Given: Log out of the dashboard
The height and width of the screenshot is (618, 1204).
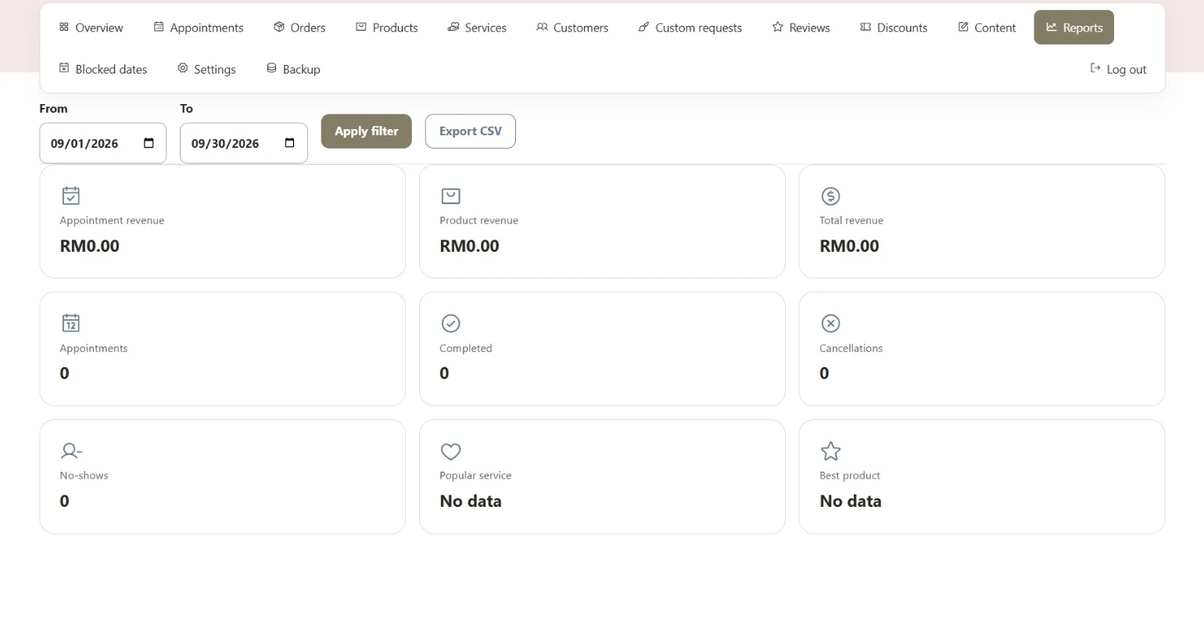Looking at the screenshot, I should coord(1118,69).
